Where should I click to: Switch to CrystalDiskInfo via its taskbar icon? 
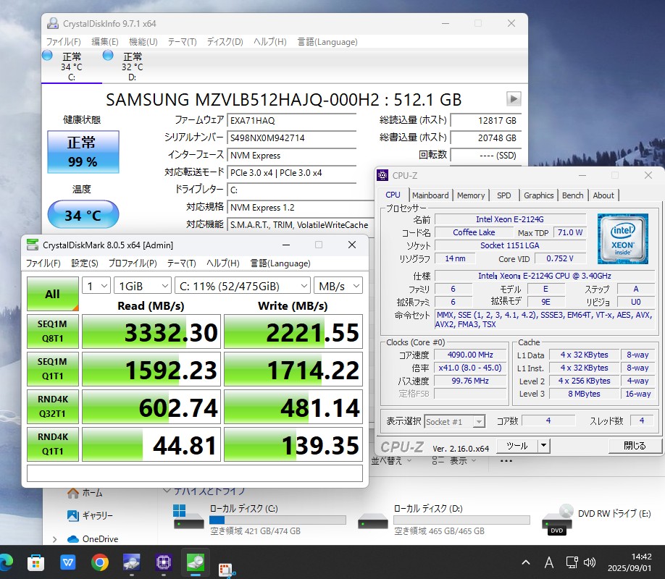131,562
